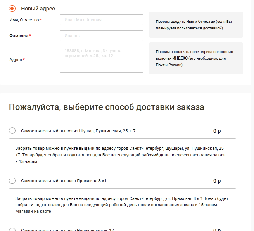This screenshot has height=231, width=254.
Task: Select the Новый адрес radio button
Action: [12, 9]
